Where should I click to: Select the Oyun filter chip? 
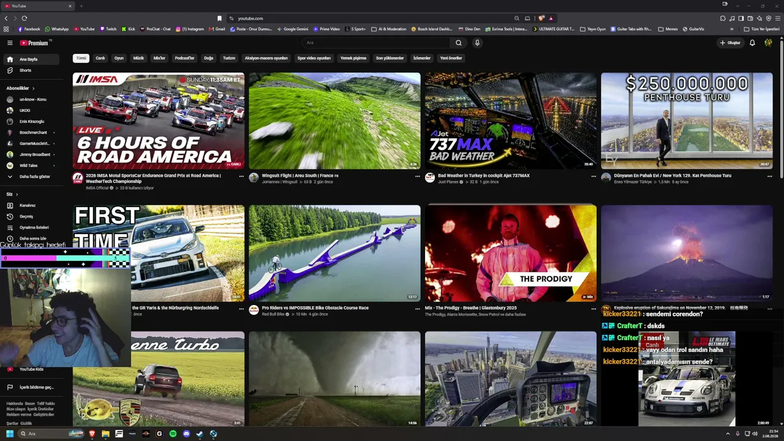(119, 58)
